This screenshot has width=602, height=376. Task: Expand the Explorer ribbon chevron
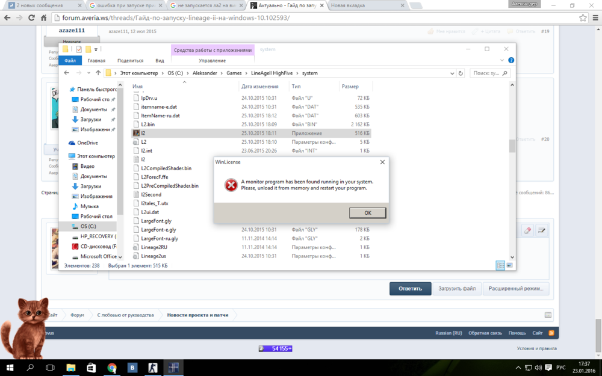click(502, 60)
